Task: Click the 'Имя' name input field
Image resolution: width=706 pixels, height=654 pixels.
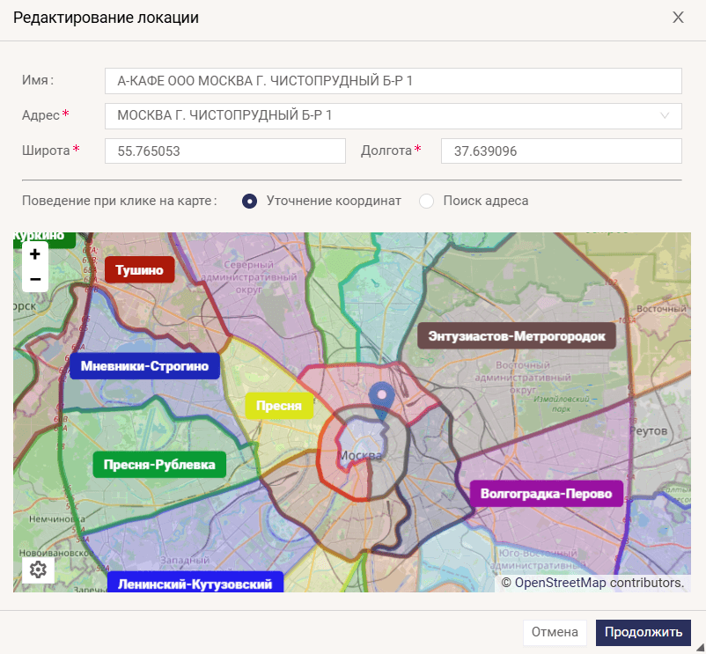Action: pos(393,81)
